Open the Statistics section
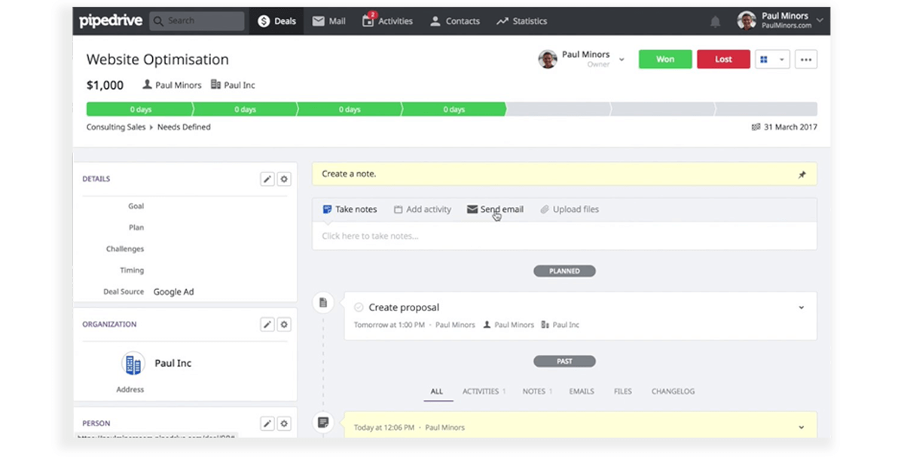The height and width of the screenshot is (473, 904). (521, 21)
